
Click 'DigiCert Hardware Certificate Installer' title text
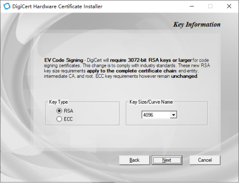[58, 6]
